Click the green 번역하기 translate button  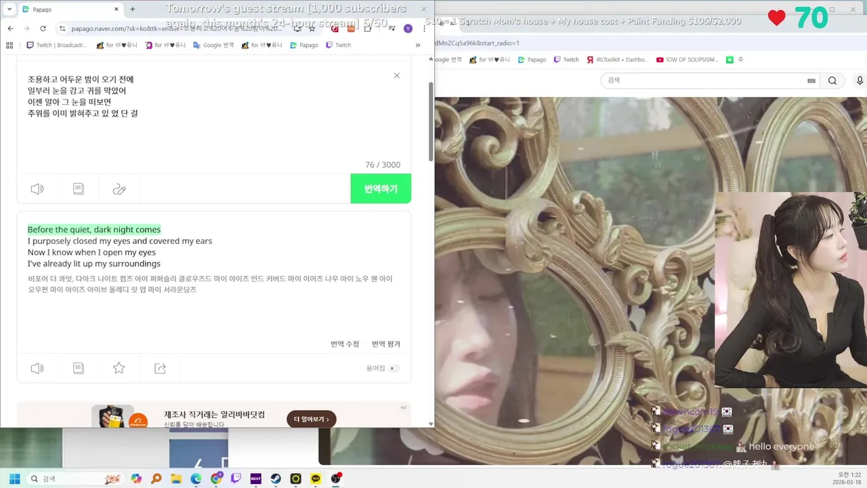(381, 188)
